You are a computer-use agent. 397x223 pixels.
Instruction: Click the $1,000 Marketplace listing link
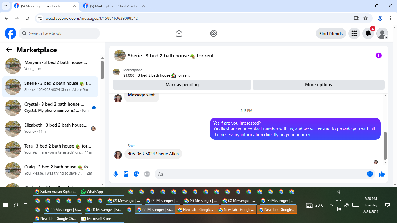156,75
